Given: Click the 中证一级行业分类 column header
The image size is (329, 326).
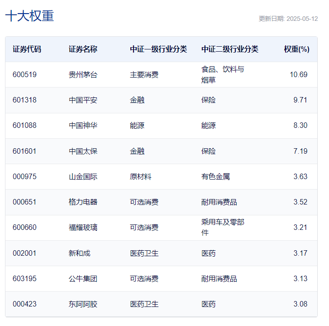Looking at the screenshot, I should (158, 49).
